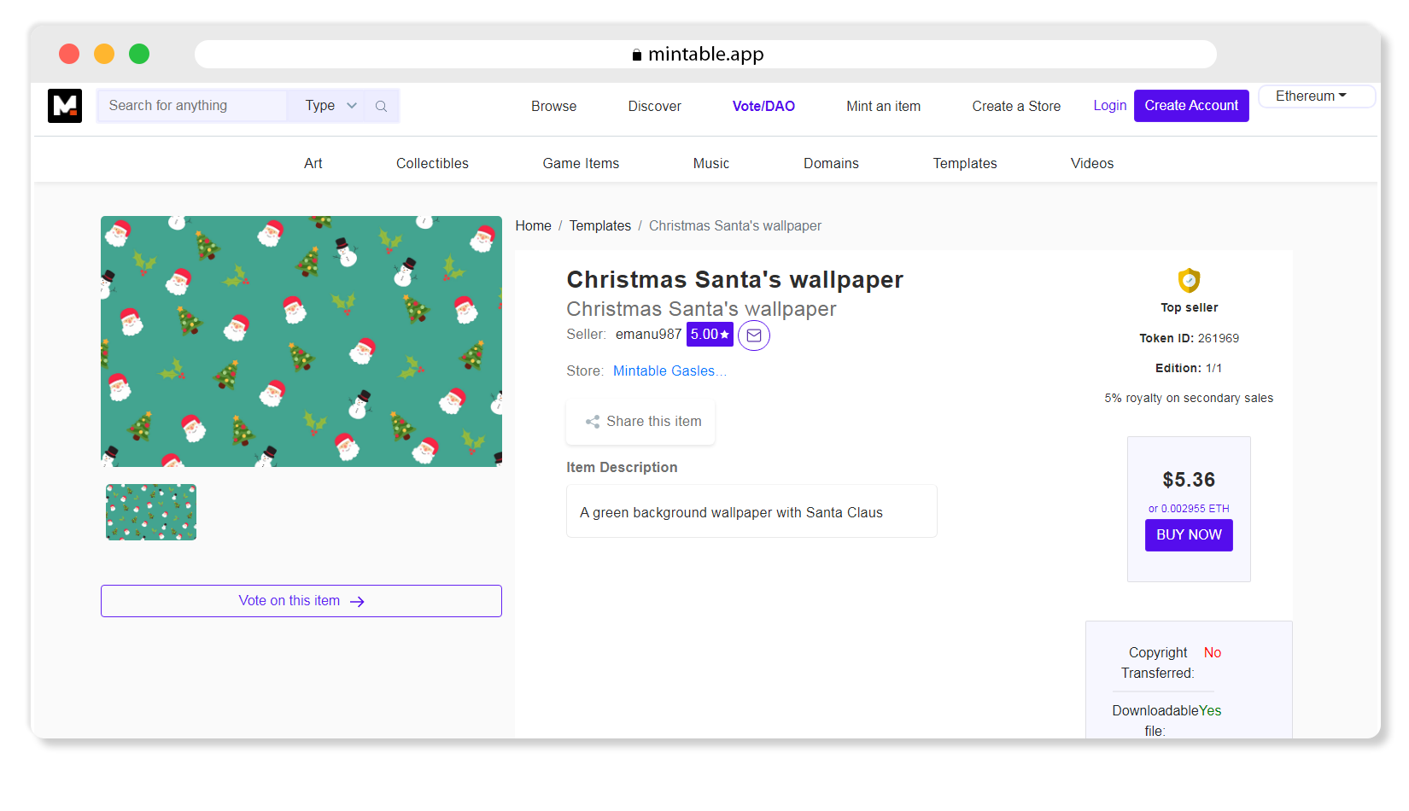Click the Top seller shield badge
Image resolution: width=1409 pixels, height=811 pixels.
[x=1189, y=281]
